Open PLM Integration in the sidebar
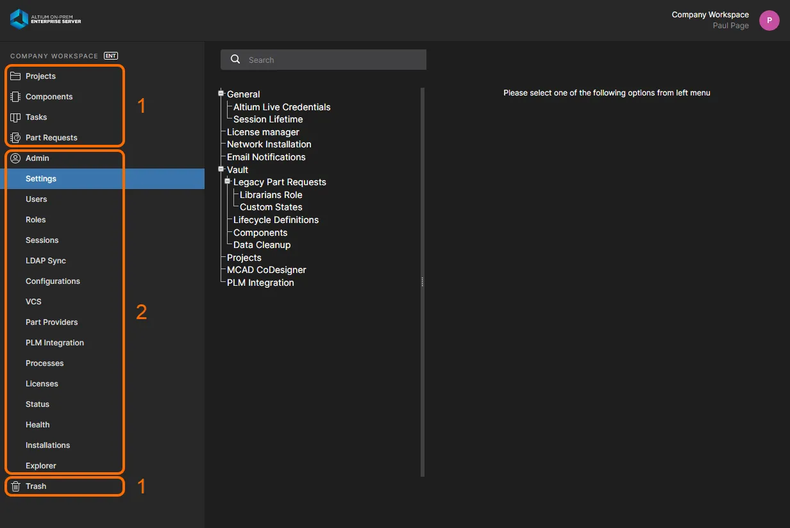 tap(55, 343)
